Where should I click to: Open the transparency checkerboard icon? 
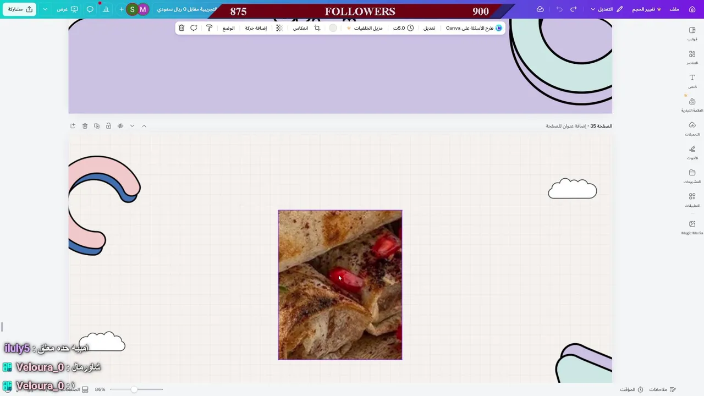point(279,28)
